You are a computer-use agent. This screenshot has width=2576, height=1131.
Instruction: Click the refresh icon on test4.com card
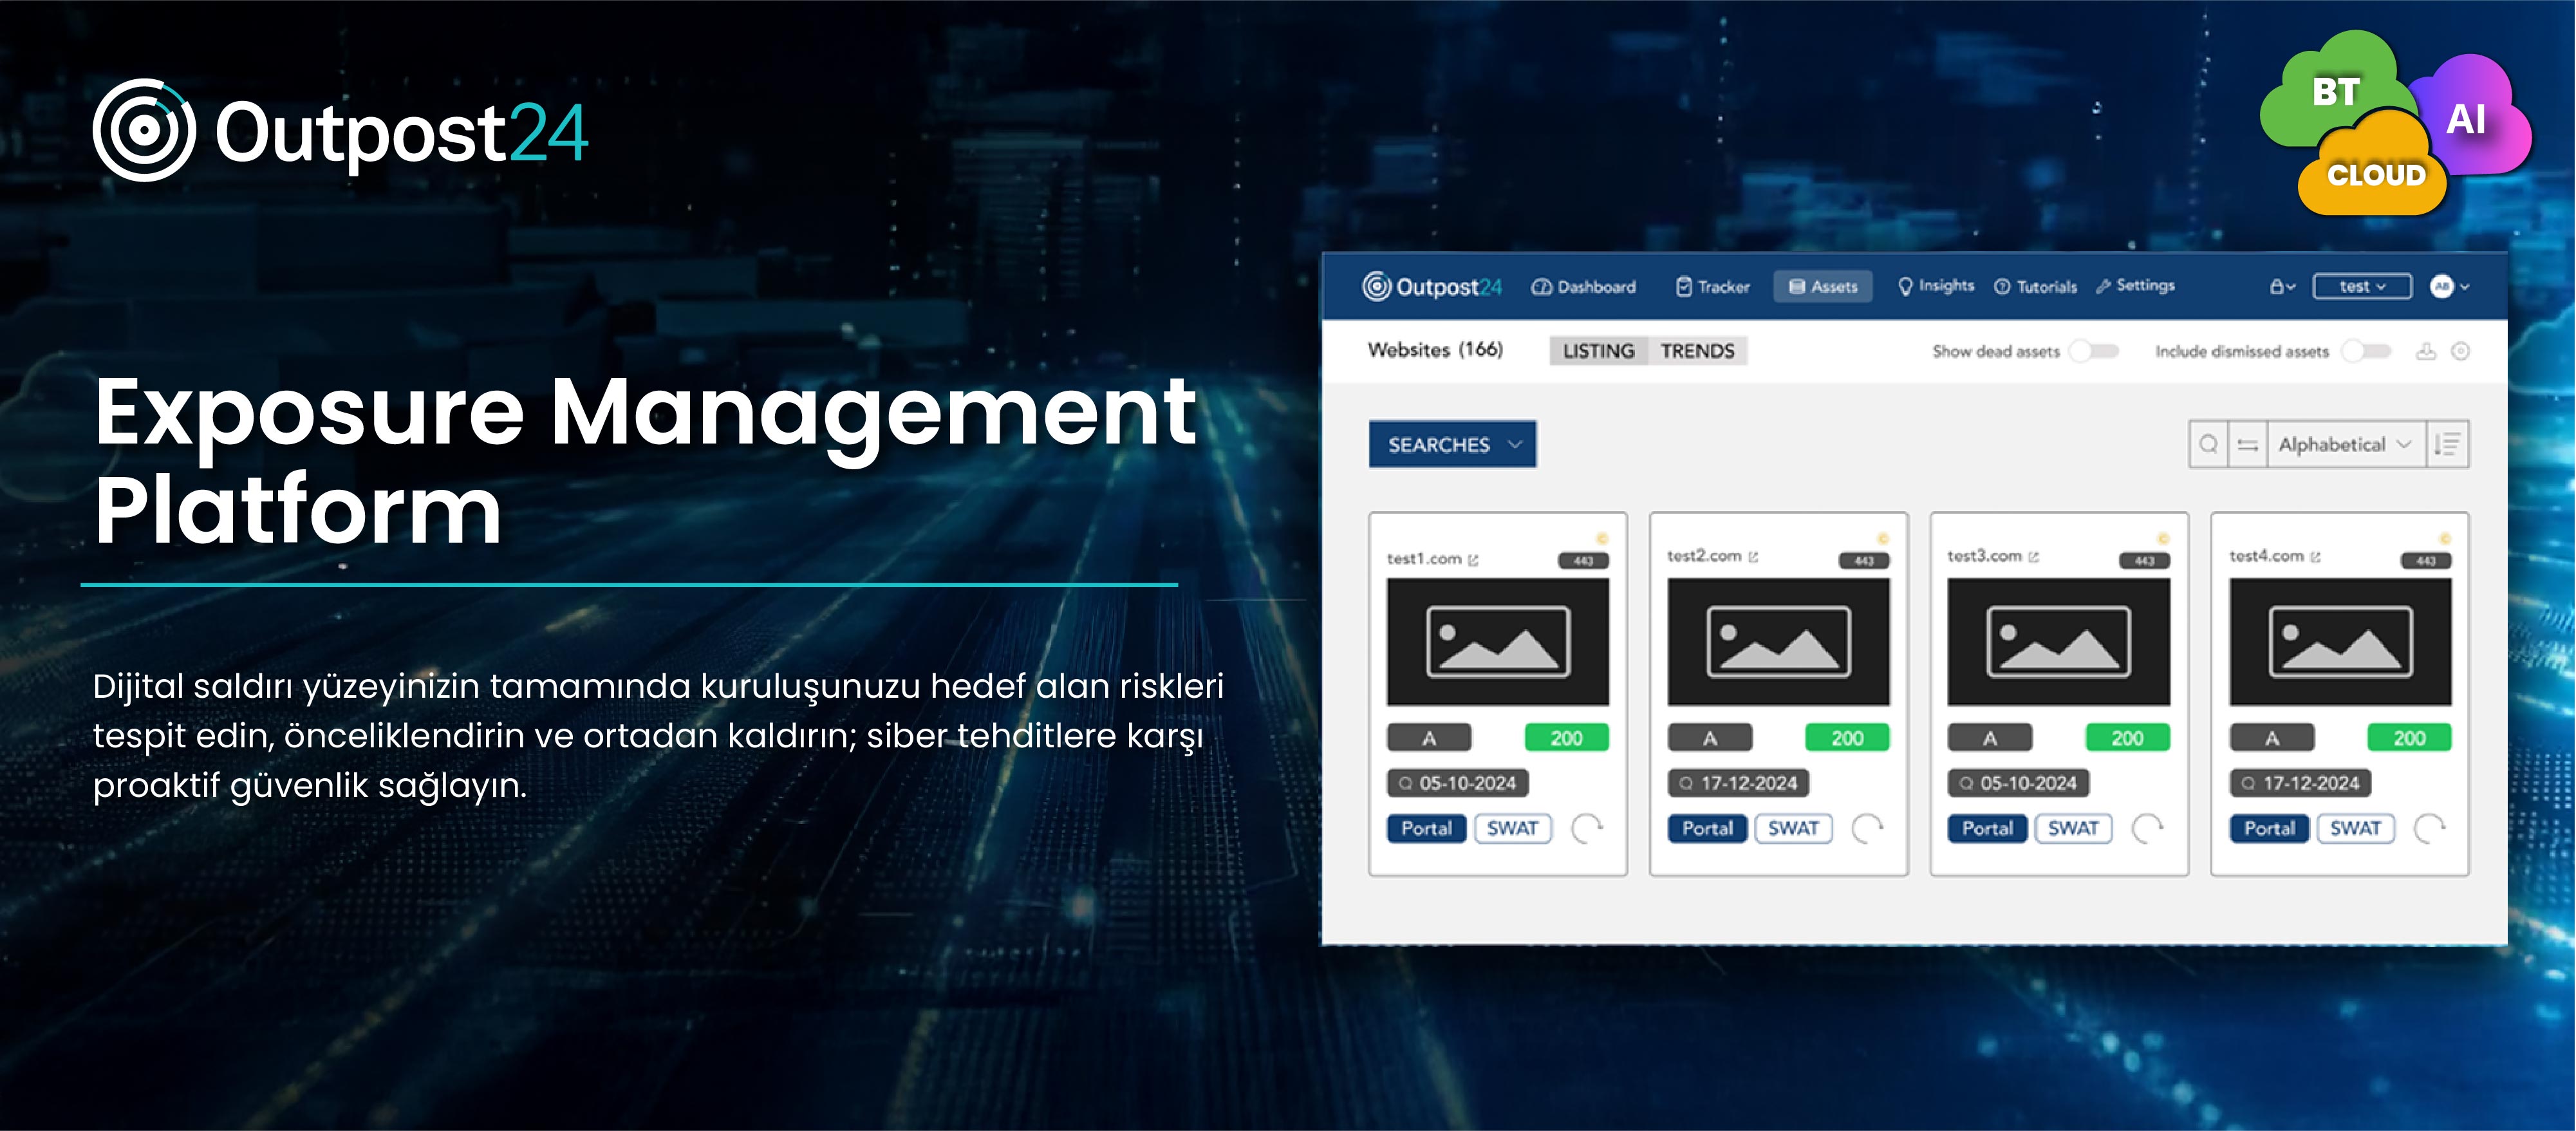2430,829
